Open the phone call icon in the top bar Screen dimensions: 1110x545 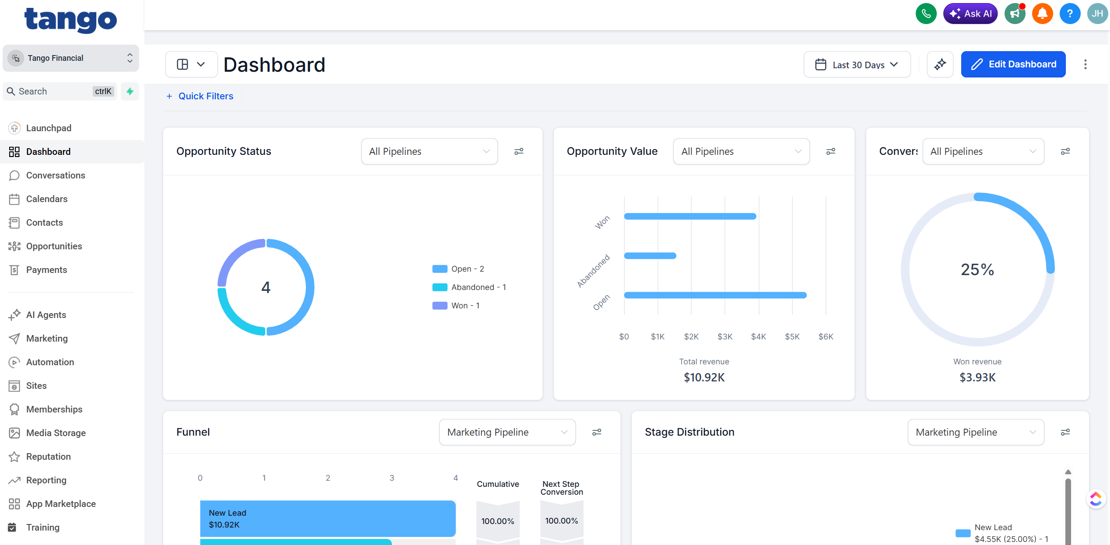click(926, 14)
